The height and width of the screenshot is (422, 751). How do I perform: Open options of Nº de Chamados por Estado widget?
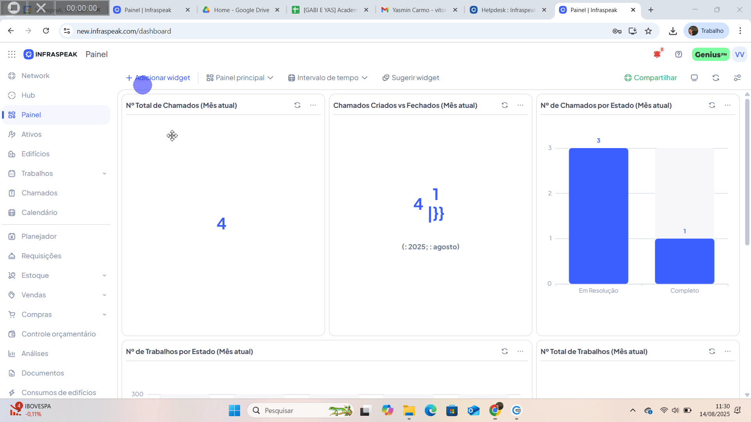[728, 105]
